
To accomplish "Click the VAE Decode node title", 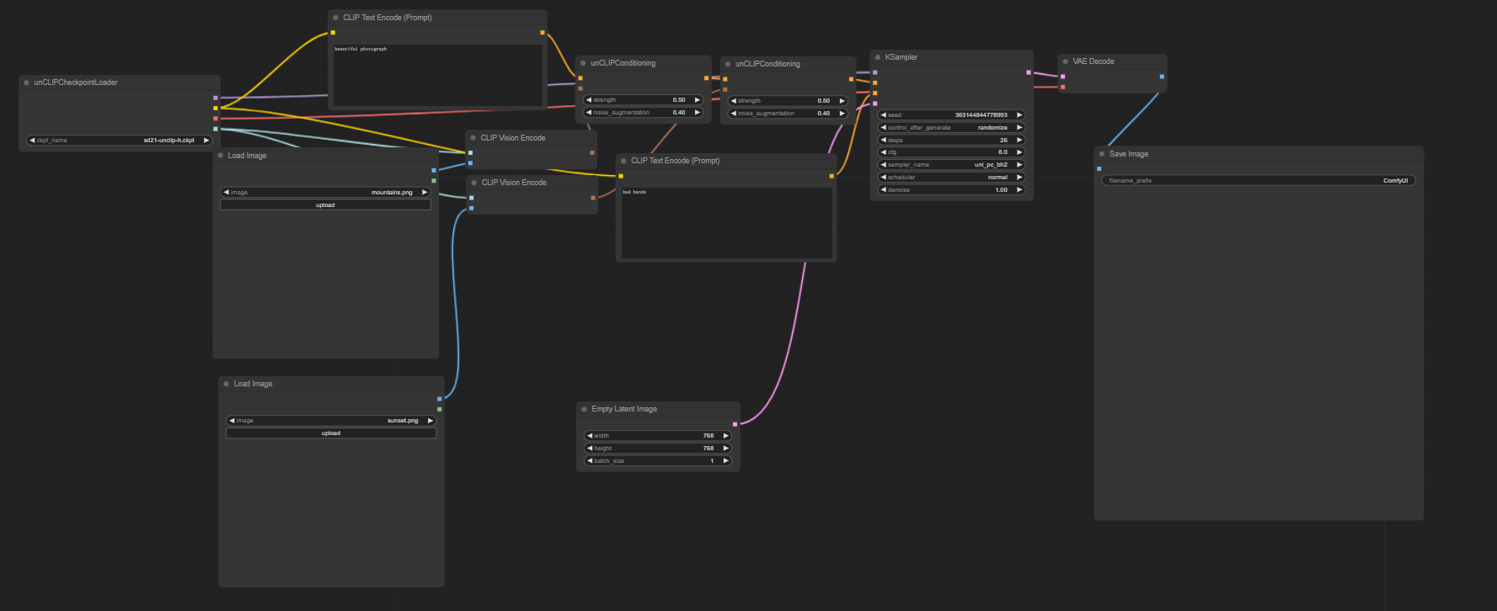I will [1093, 61].
